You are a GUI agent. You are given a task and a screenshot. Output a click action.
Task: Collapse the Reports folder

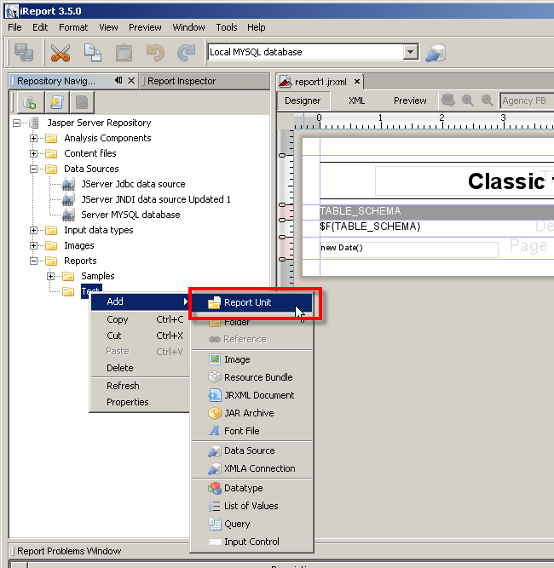coord(33,261)
